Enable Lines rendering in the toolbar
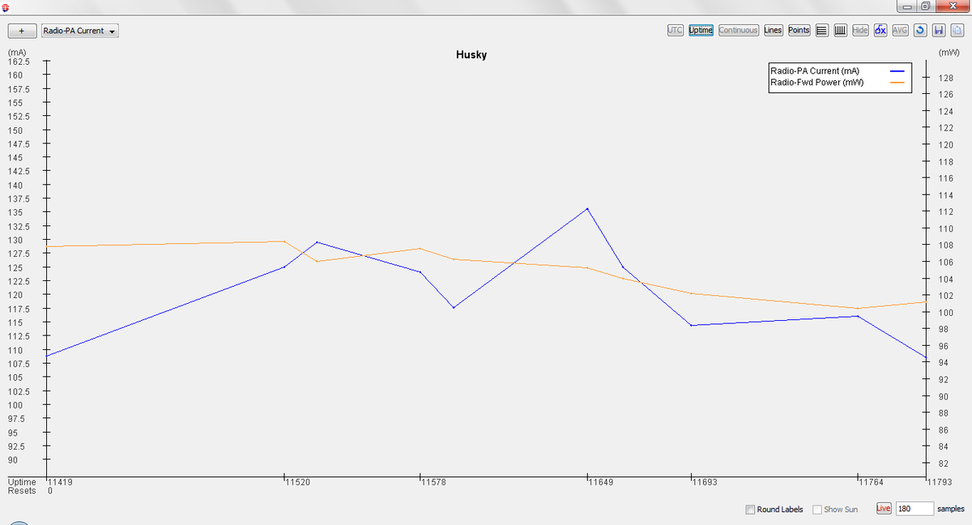The width and height of the screenshot is (972, 525). [x=772, y=30]
